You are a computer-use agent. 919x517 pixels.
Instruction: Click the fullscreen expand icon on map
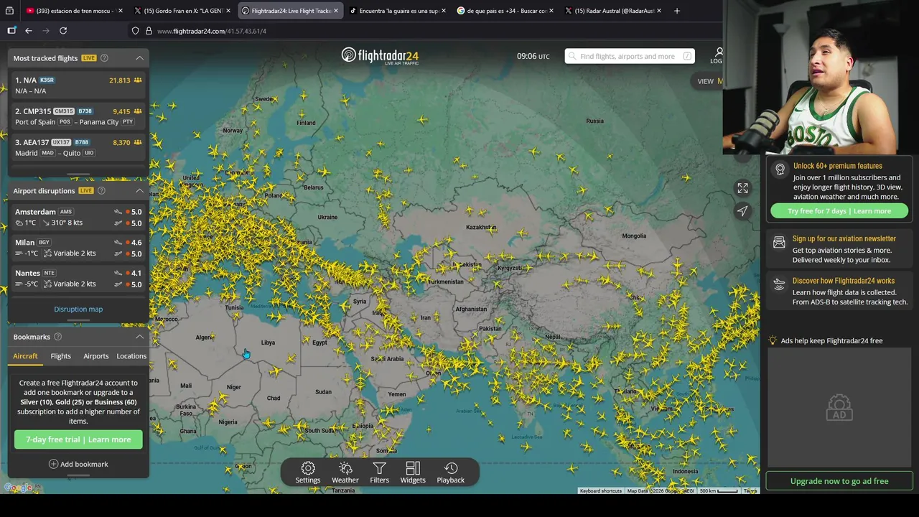[742, 188]
